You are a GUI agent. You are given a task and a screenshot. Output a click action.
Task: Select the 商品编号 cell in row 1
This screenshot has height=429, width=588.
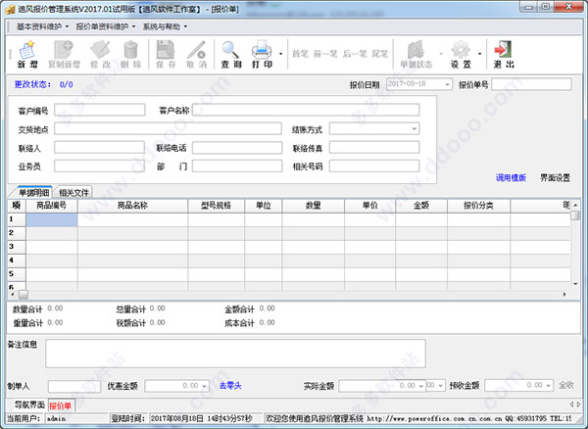pos(52,219)
